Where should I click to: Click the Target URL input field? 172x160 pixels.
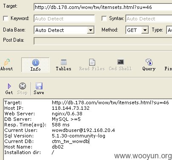[x=103, y=7]
